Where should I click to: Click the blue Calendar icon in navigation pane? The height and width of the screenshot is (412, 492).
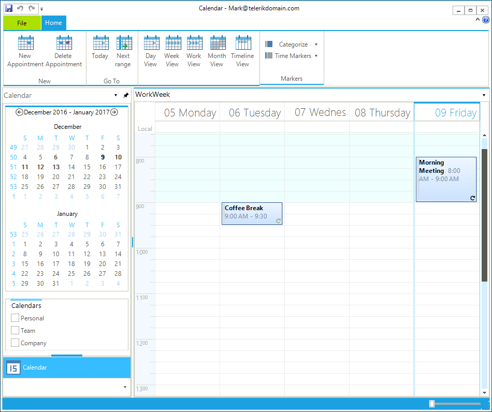(13, 367)
